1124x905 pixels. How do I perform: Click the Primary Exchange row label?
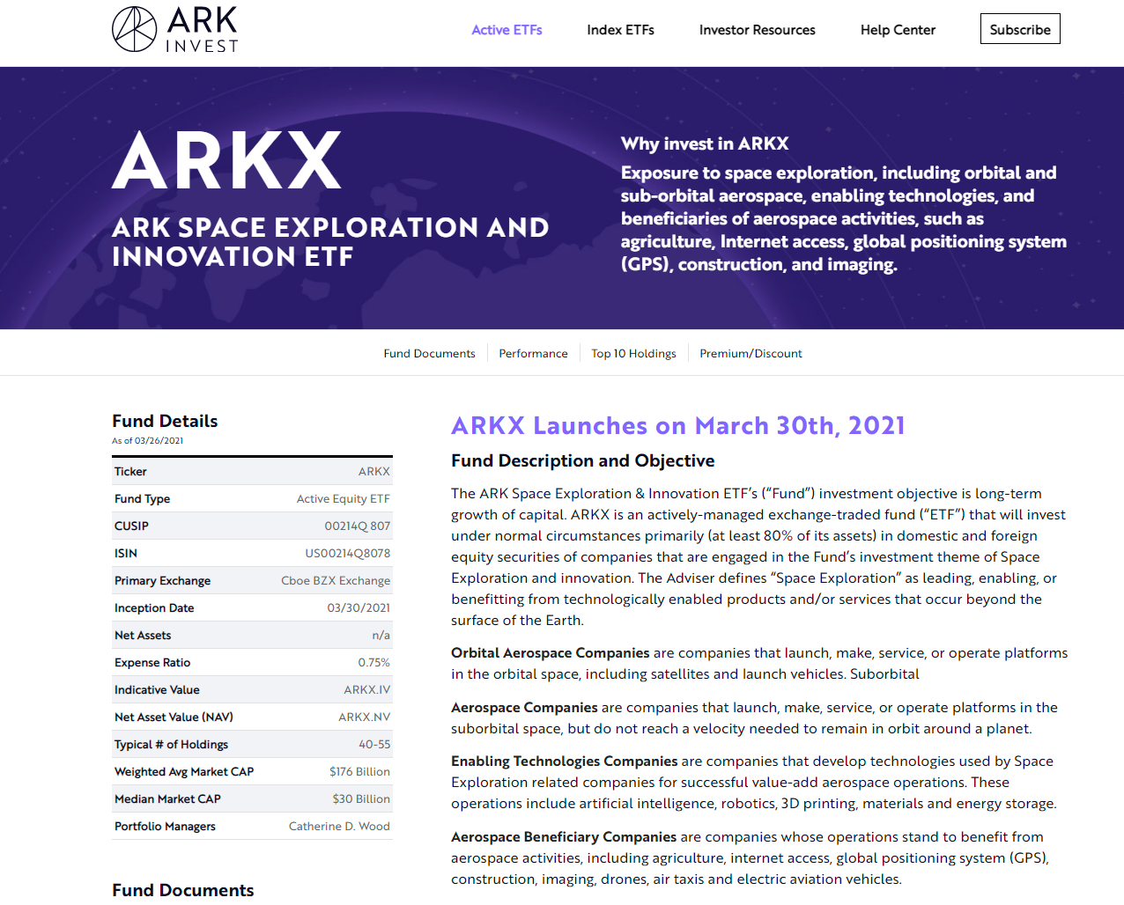162,581
